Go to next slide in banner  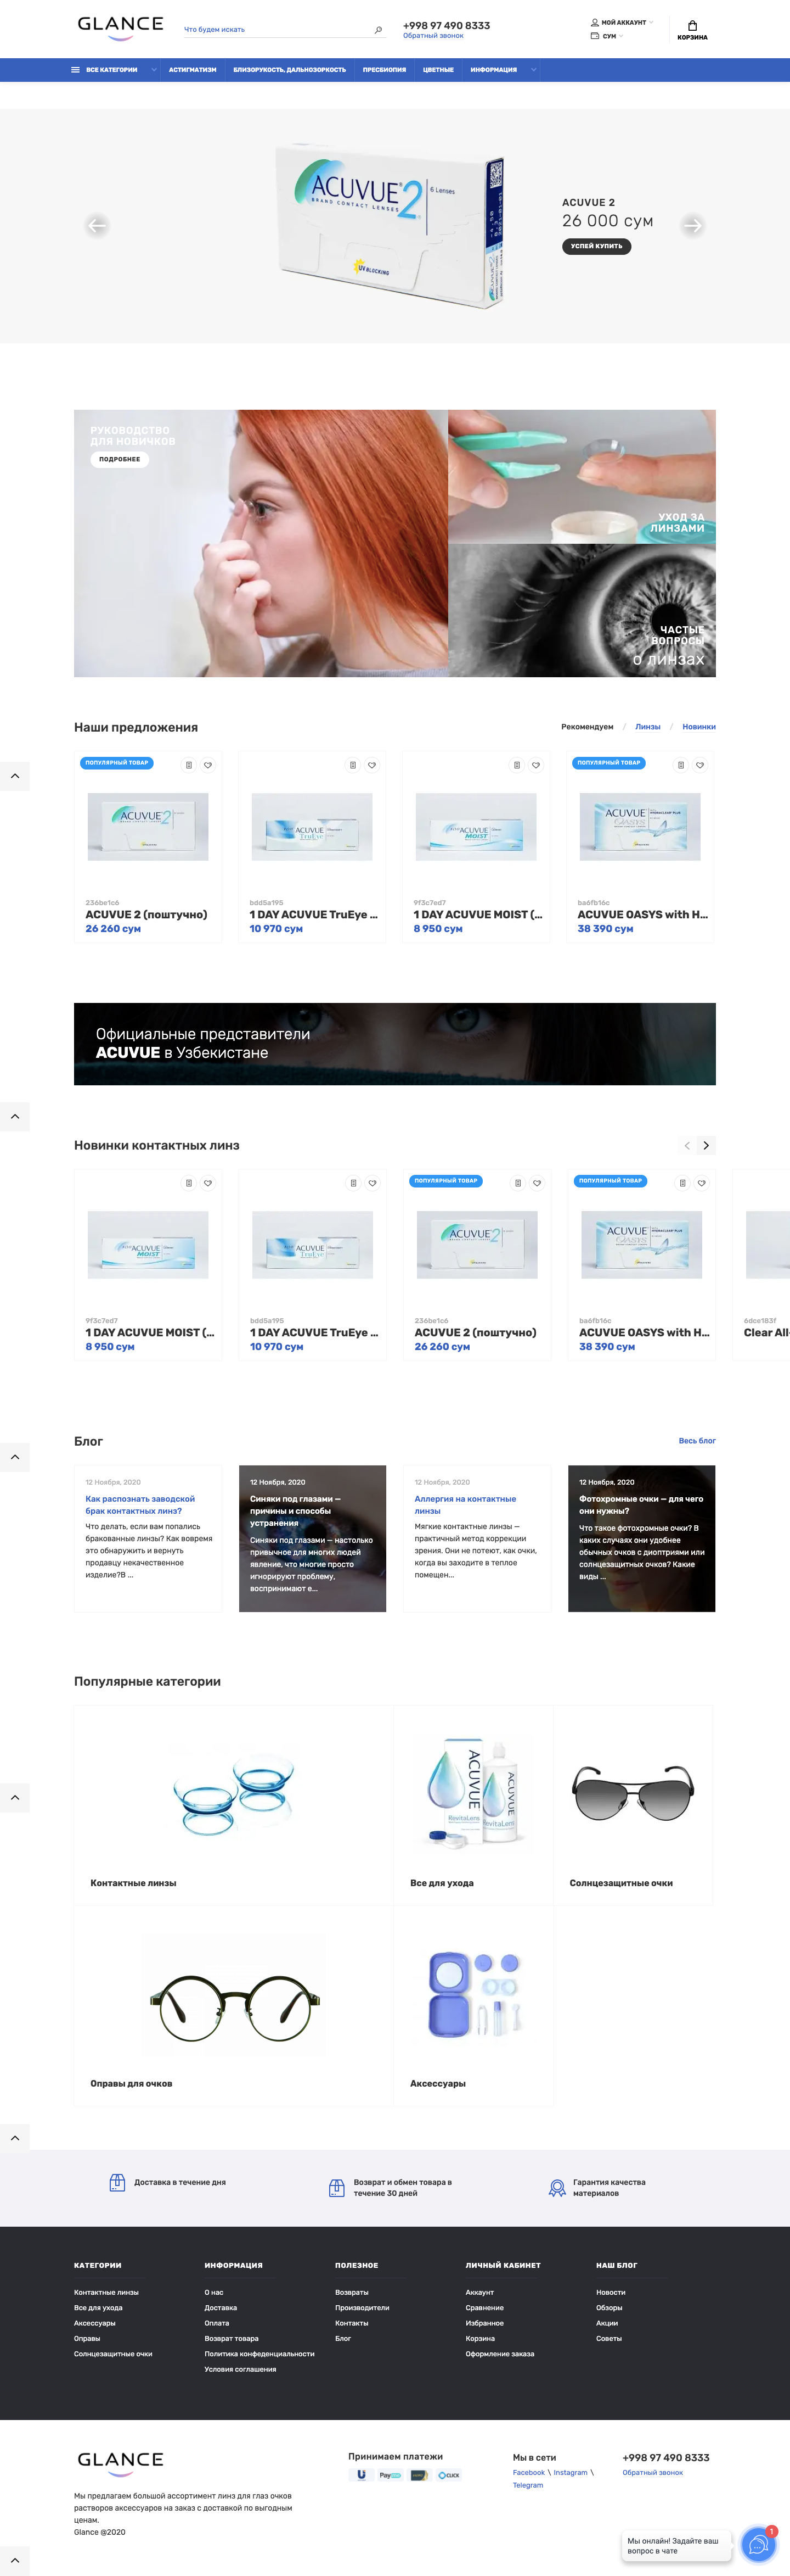[692, 226]
